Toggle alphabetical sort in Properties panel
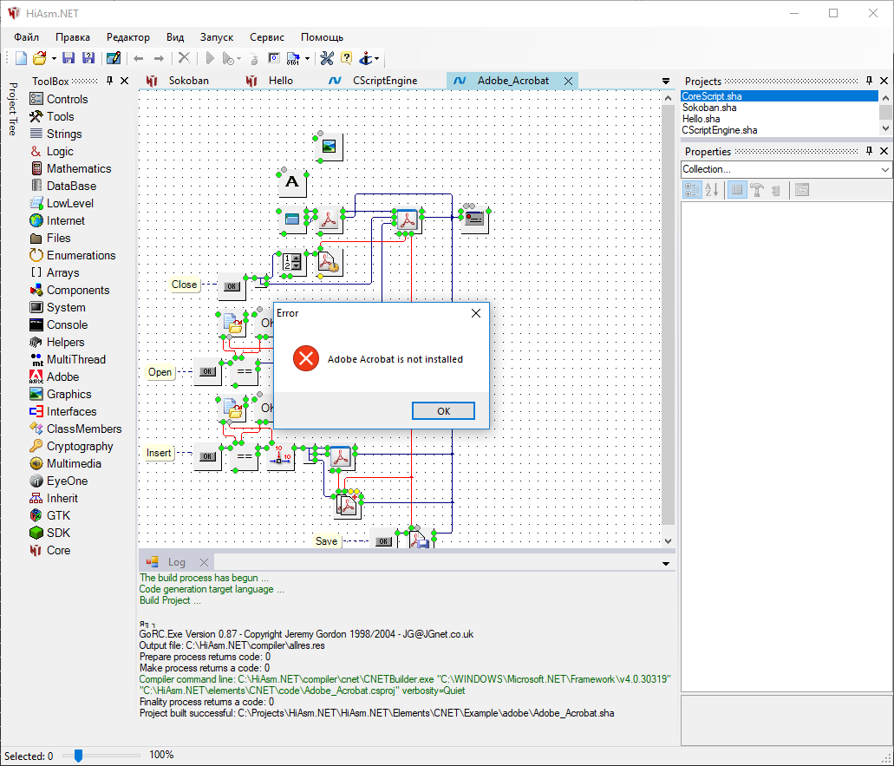The height and width of the screenshot is (766, 894). pos(712,190)
